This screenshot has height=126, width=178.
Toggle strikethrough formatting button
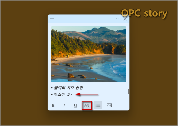(x=87, y=105)
